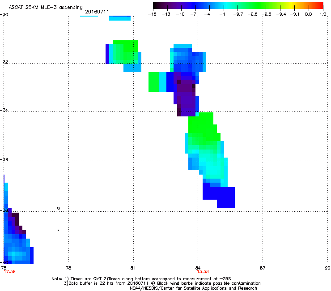Select the 1.0 color bar label
331x291 pixels.
coord(323,14)
